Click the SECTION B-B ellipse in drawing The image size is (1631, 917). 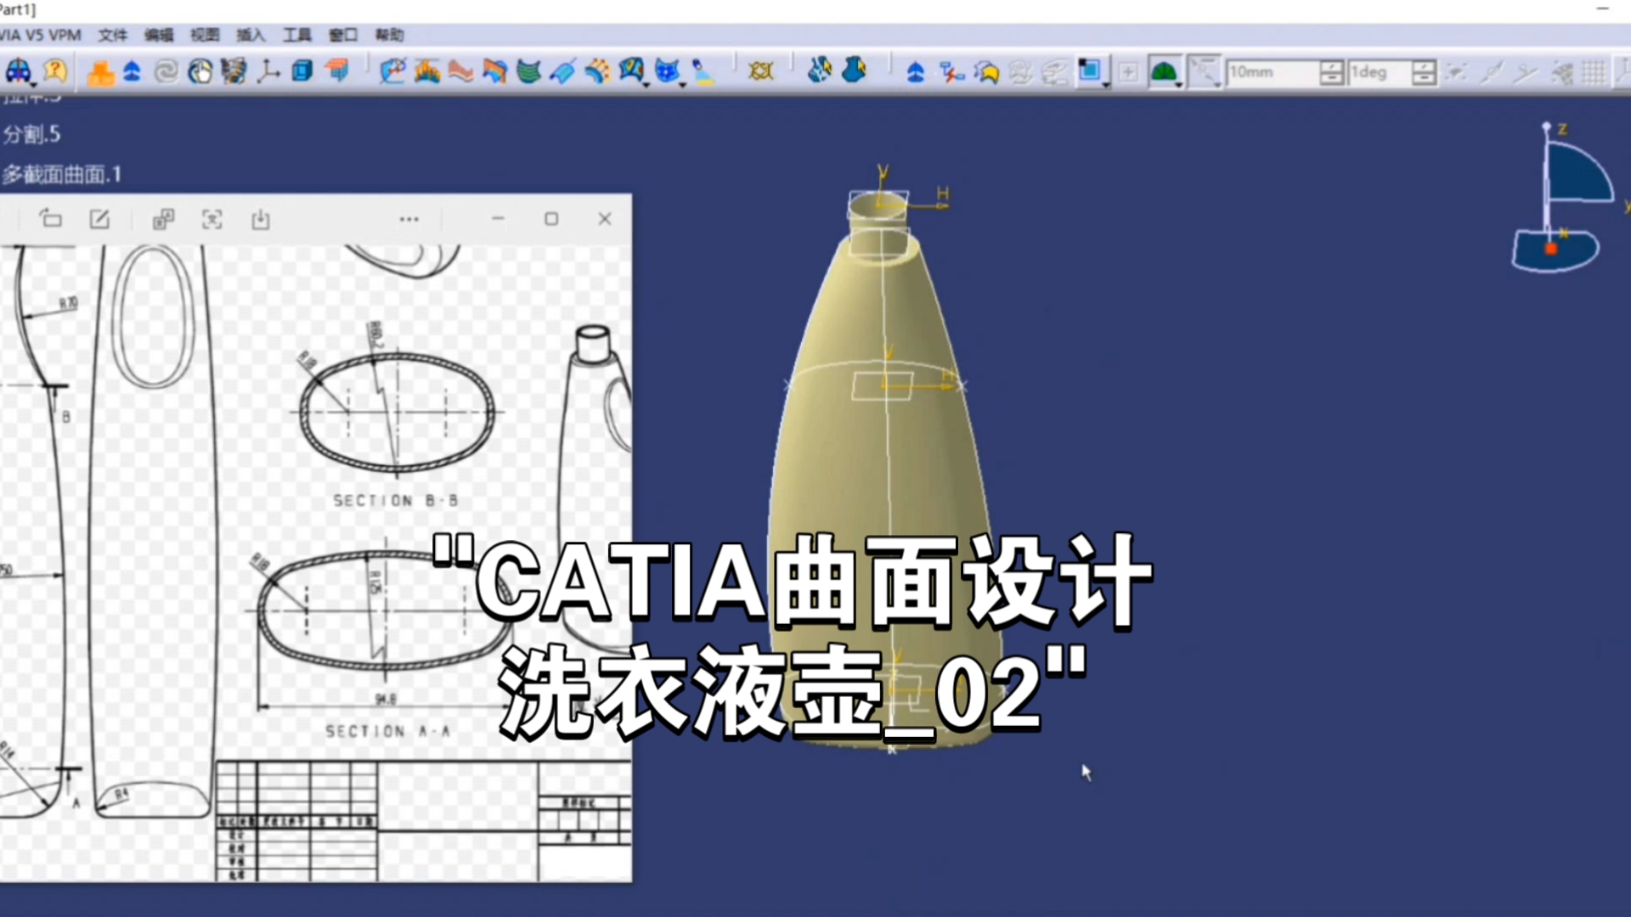397,413
